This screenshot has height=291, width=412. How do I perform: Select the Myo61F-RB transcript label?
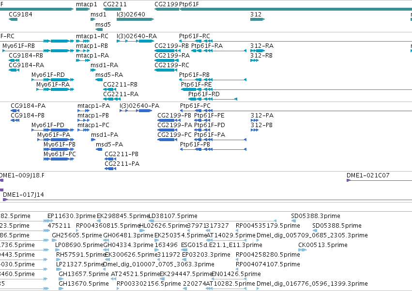pos(19,46)
